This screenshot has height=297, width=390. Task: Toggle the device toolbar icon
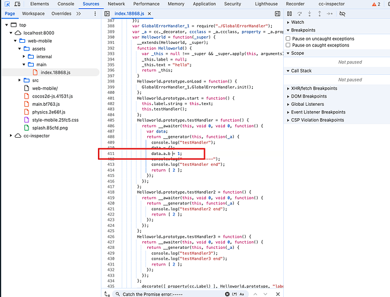[x=17, y=4]
